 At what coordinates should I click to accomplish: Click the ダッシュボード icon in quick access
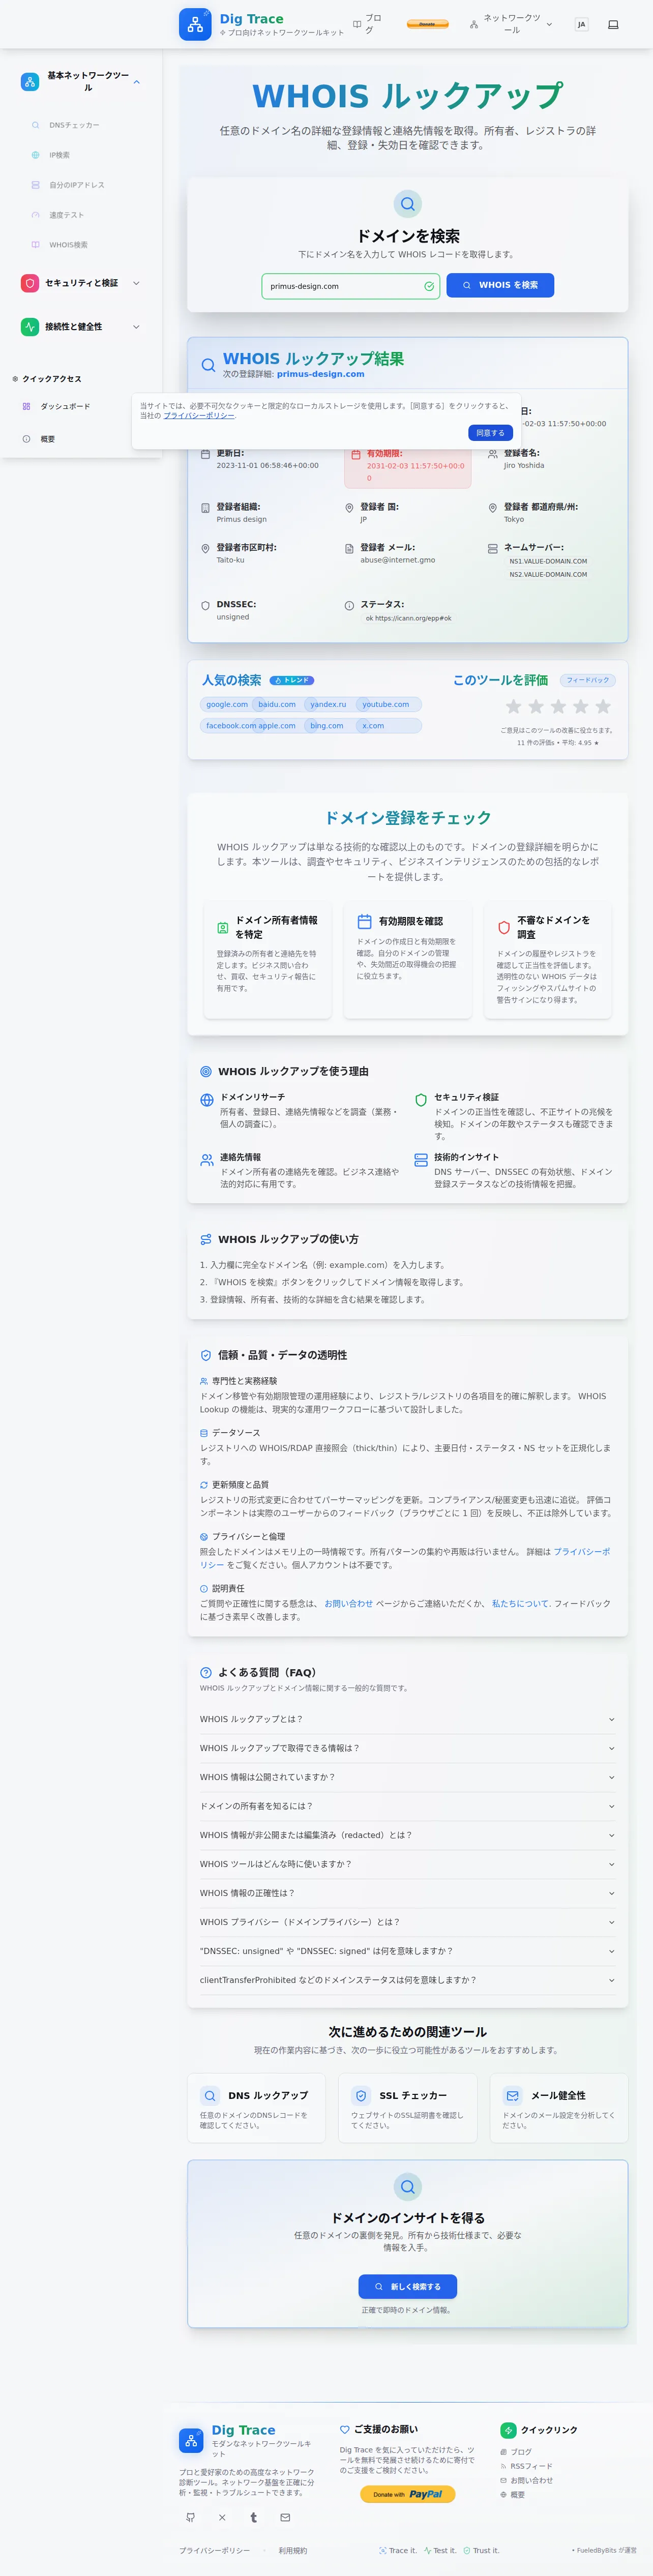(26, 407)
